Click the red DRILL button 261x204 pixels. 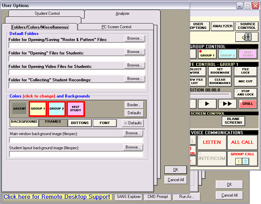click(x=247, y=104)
